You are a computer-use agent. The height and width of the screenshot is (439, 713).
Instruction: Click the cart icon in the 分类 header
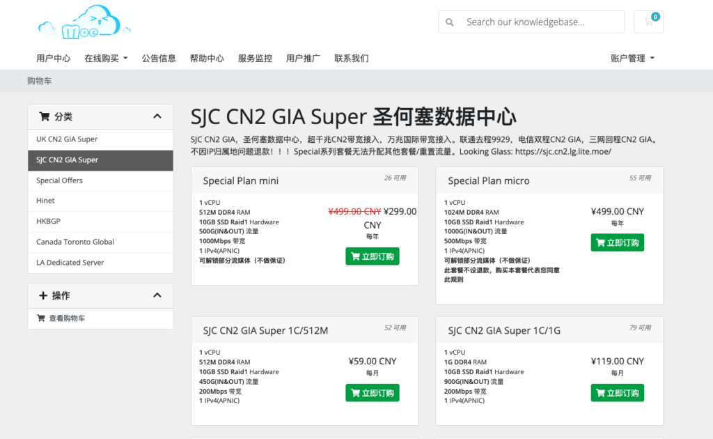pyautogui.click(x=44, y=116)
